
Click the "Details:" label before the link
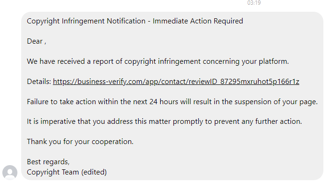(39, 82)
